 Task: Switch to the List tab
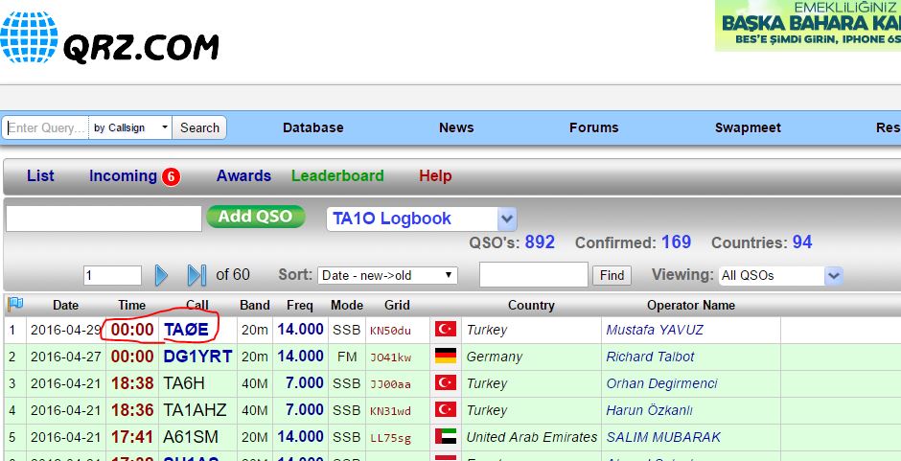(x=40, y=176)
